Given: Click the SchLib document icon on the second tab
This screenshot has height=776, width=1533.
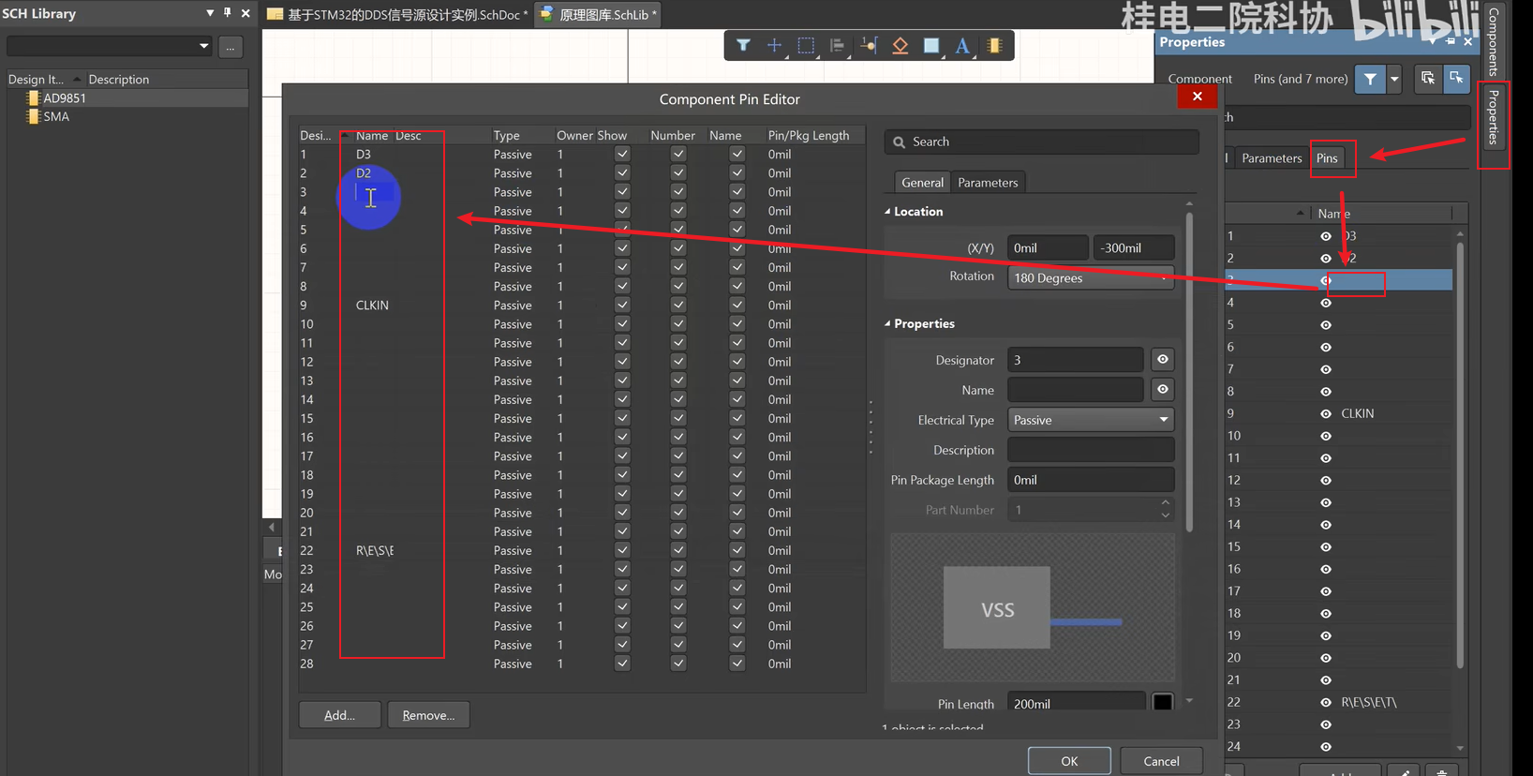Looking at the screenshot, I should point(547,14).
